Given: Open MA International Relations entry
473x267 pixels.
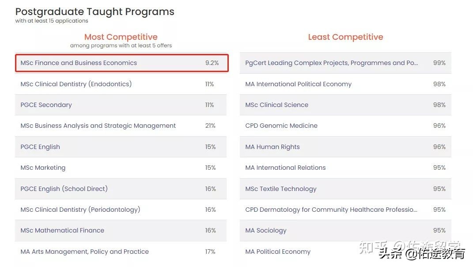Looking at the screenshot, I should coord(285,168).
